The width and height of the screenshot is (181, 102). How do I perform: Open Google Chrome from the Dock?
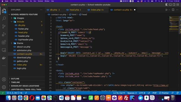[26, 98]
